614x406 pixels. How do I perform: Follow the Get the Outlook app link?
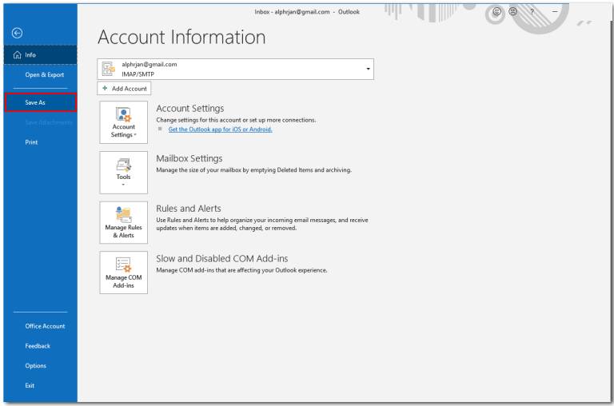220,129
